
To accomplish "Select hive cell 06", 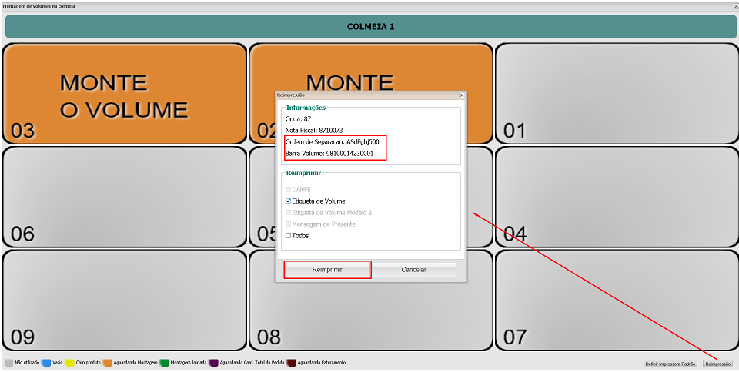I will pos(125,197).
